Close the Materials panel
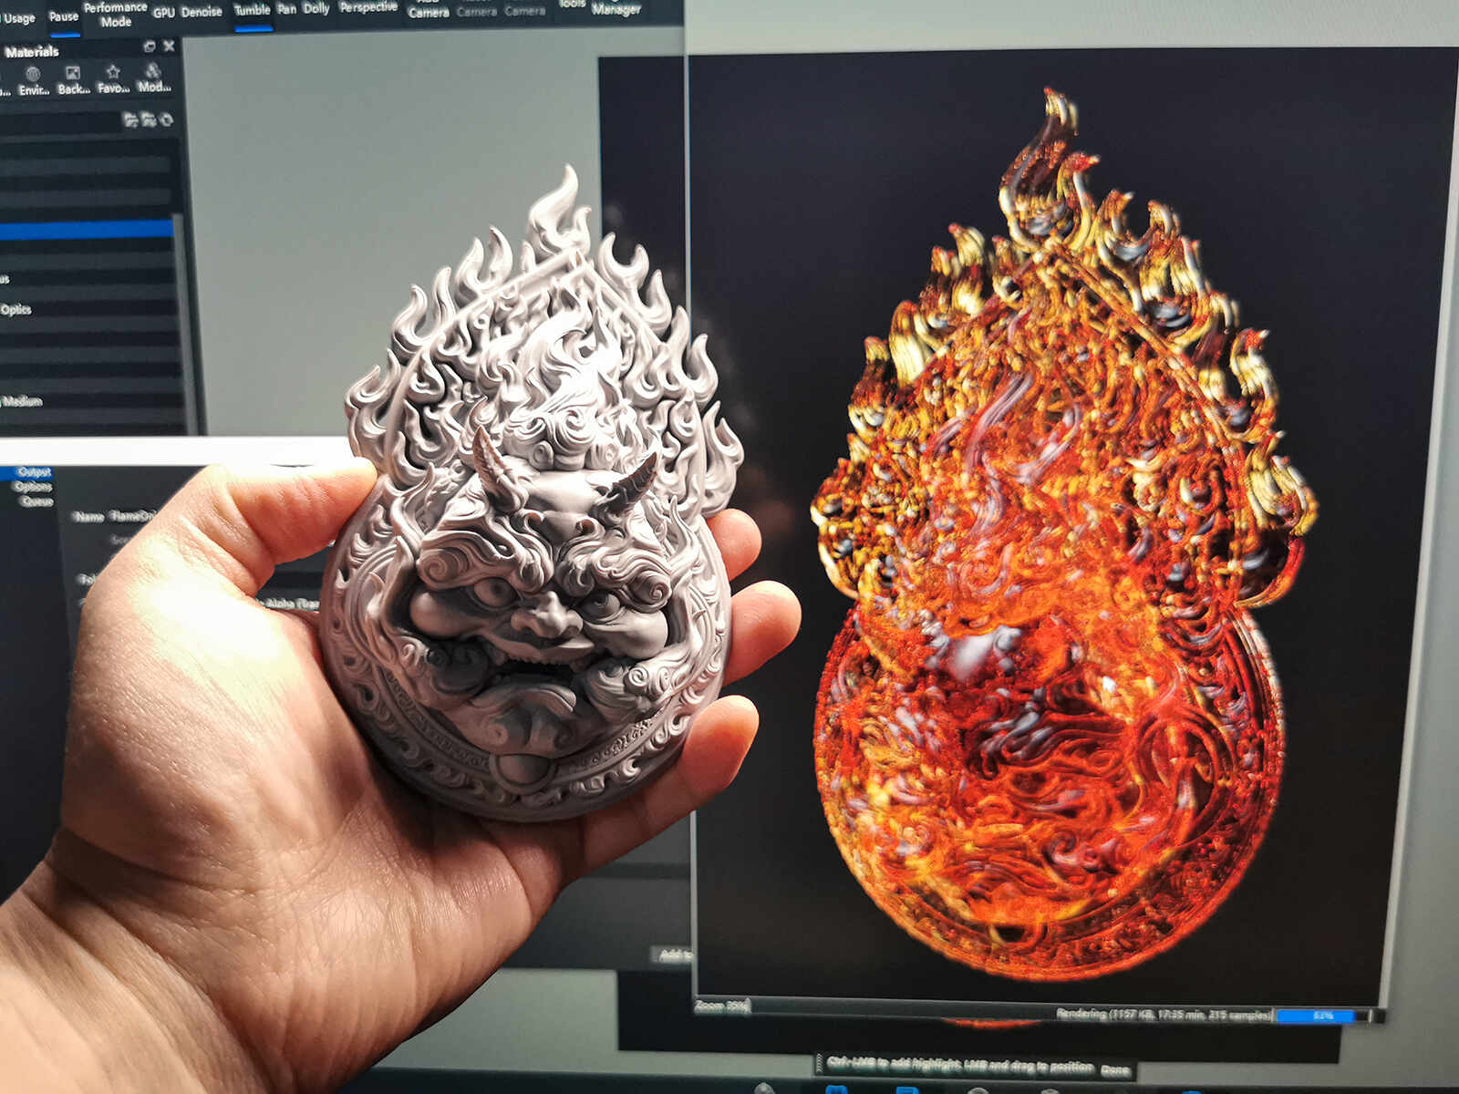 168,46
